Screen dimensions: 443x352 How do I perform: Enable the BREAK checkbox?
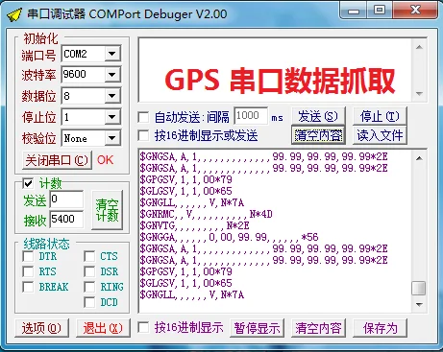click(28, 287)
